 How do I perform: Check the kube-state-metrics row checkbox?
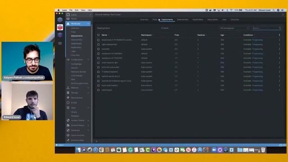point(99,85)
